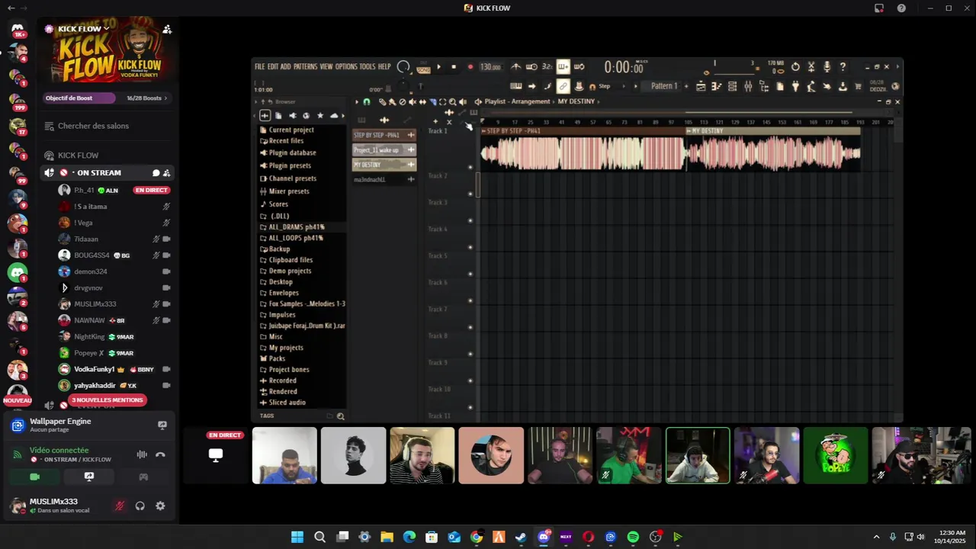
Task: Select the Paint brush tool in Playlist
Action: pos(392,101)
